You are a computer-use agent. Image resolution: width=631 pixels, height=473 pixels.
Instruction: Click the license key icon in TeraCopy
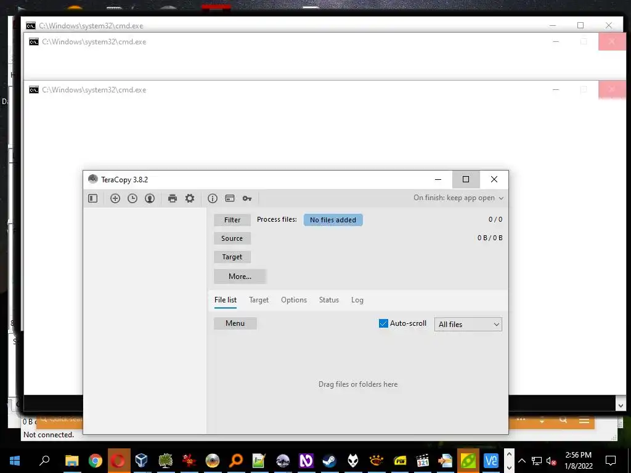click(x=247, y=198)
